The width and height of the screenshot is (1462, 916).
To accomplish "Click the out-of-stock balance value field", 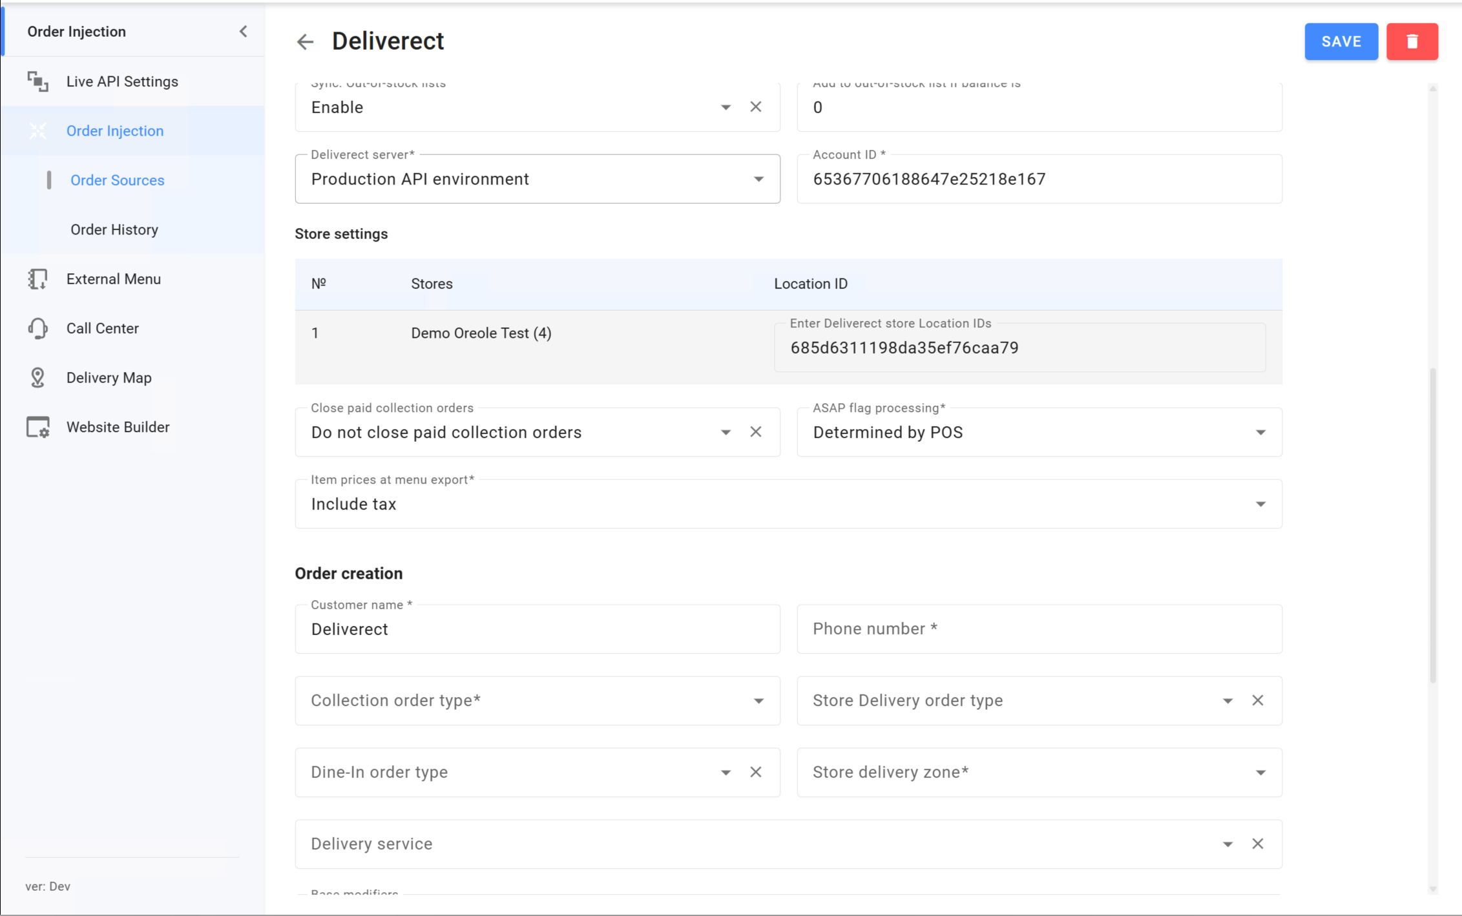I will [x=1039, y=107].
